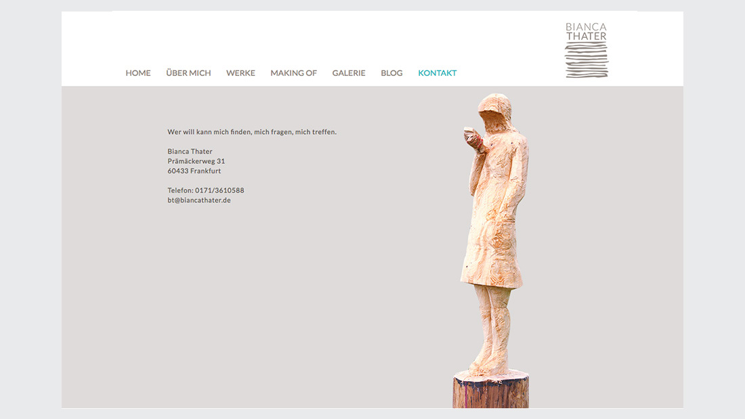
Task: Visit the BLOG section
Action: (x=391, y=72)
